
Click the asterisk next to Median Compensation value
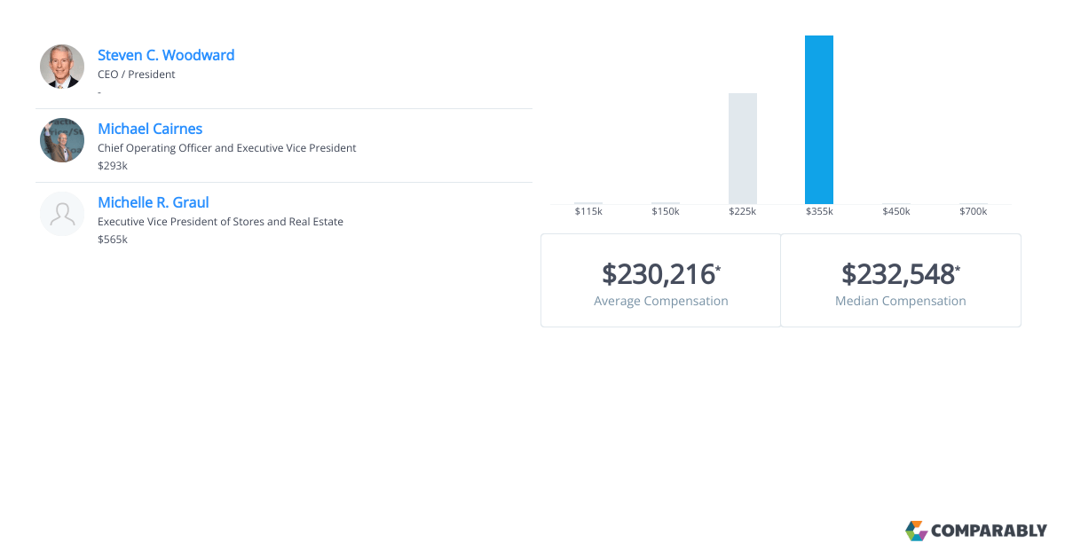(957, 266)
